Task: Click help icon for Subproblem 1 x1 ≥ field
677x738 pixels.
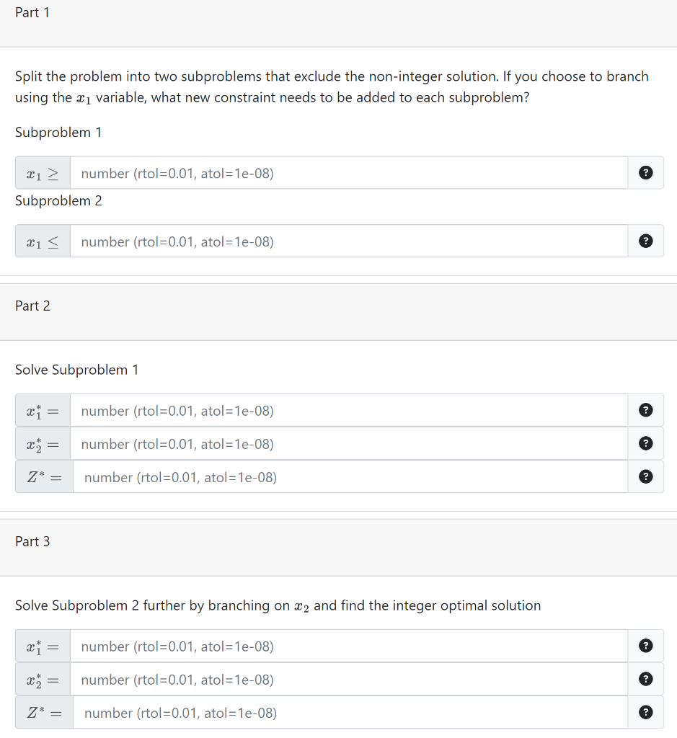Action: pos(645,173)
